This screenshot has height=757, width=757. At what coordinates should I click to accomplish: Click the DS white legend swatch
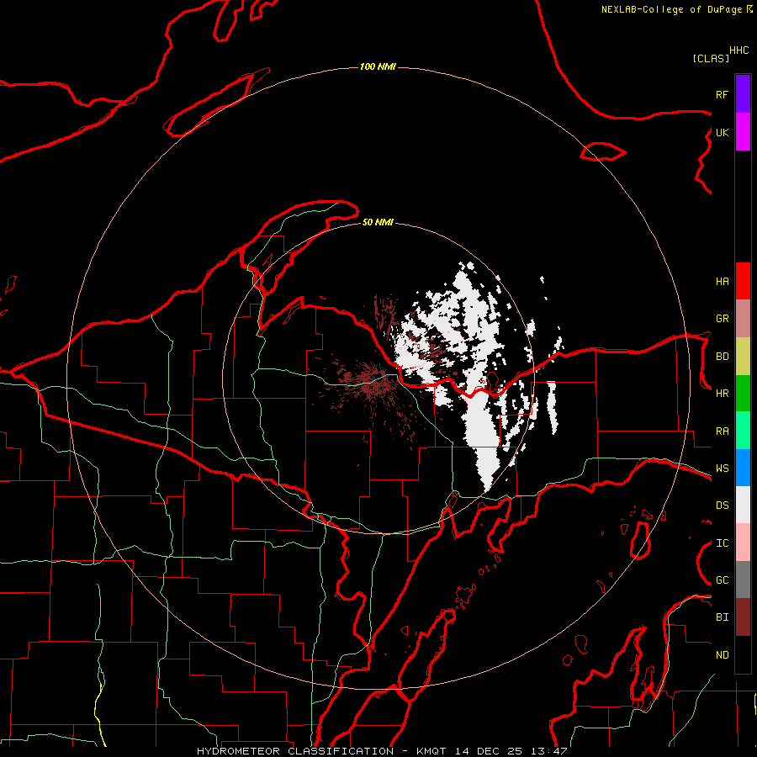point(743,505)
